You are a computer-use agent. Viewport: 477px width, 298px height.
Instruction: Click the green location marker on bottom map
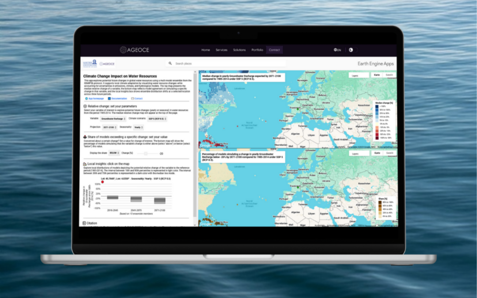[298, 187]
